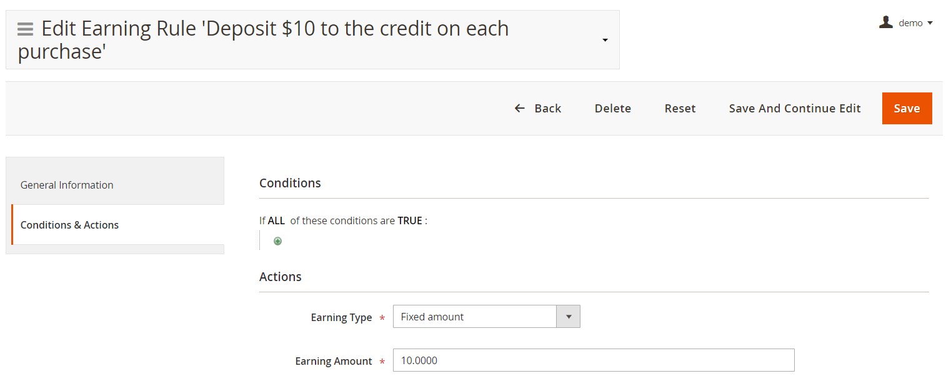The width and height of the screenshot is (946, 381).
Task: Click the demo username text
Action: pyautogui.click(x=910, y=23)
